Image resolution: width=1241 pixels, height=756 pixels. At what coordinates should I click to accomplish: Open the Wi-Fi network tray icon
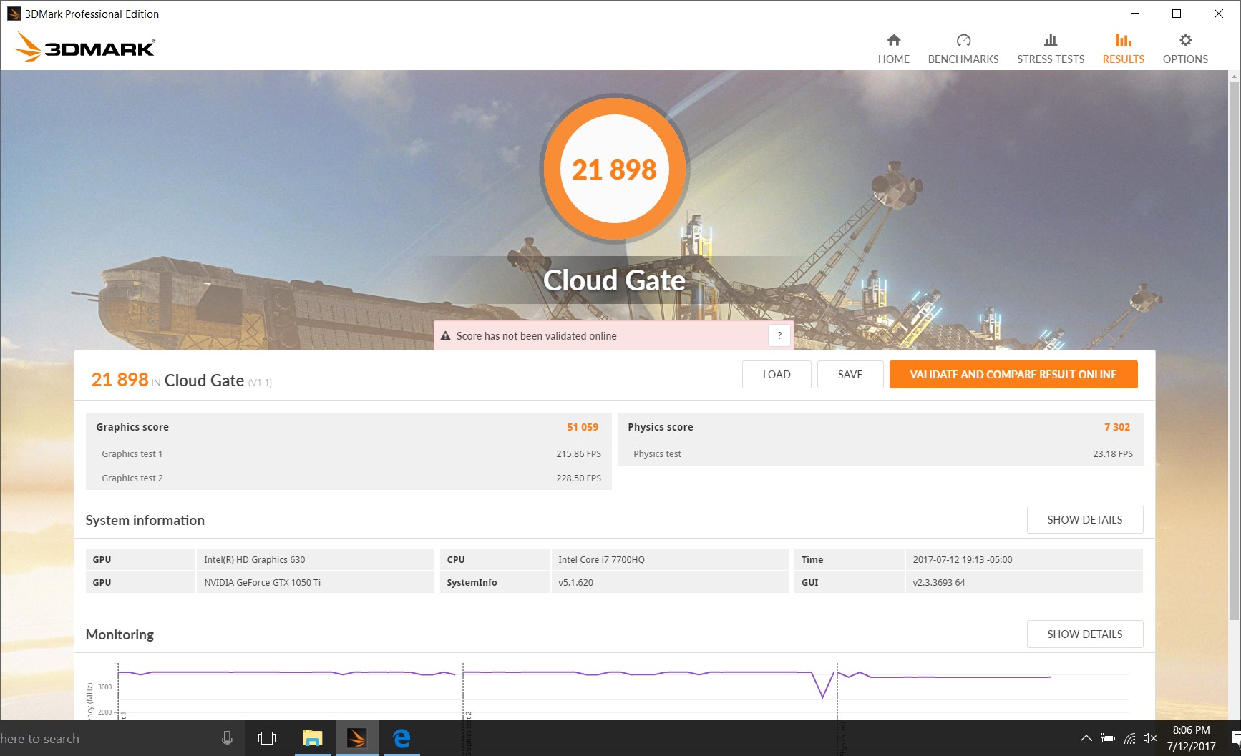pyautogui.click(x=1129, y=738)
